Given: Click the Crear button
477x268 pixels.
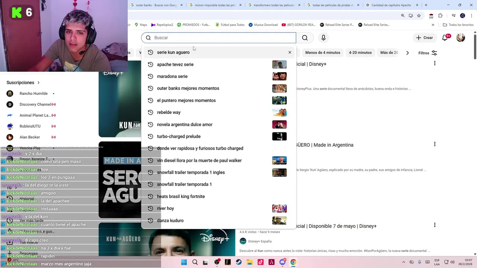Looking at the screenshot, I should coord(424,38).
